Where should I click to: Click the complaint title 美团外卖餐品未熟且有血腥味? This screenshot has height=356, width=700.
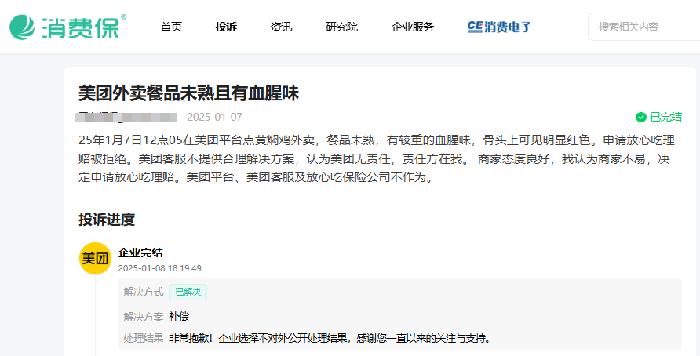[x=188, y=93]
